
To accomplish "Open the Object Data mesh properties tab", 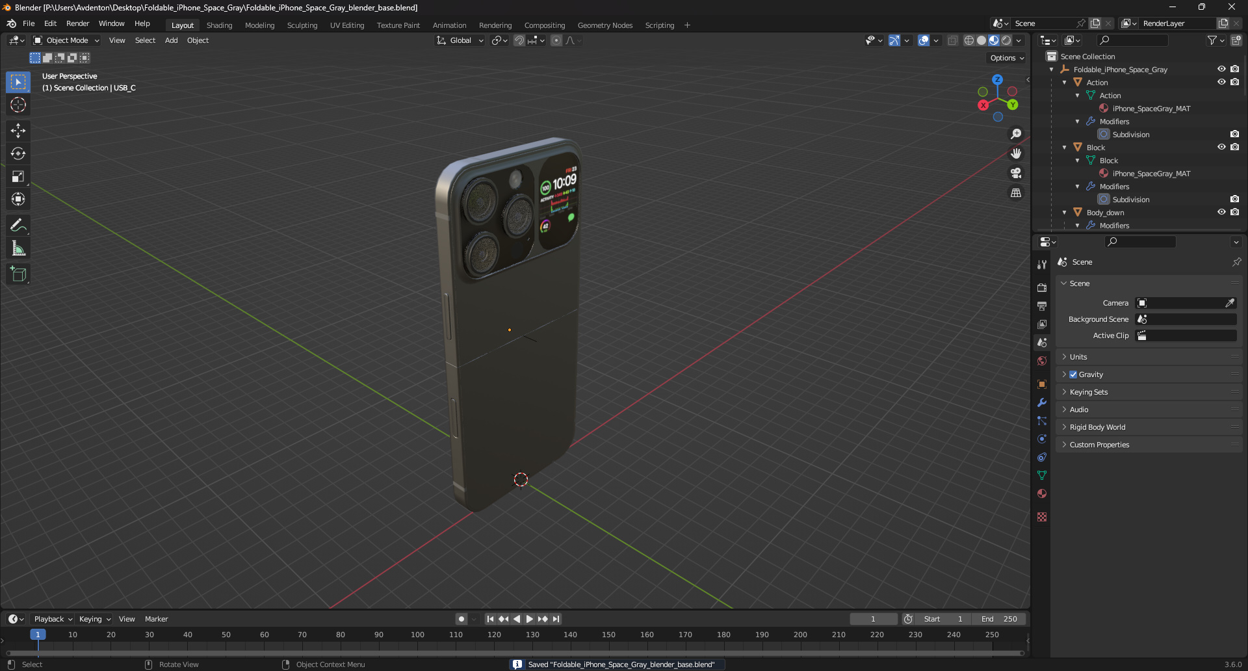I will 1042,475.
